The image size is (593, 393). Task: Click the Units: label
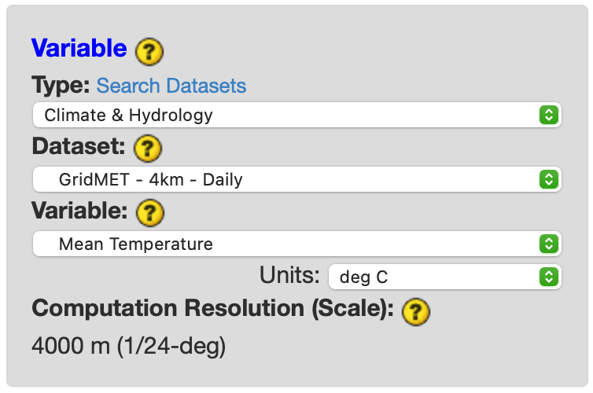click(289, 276)
